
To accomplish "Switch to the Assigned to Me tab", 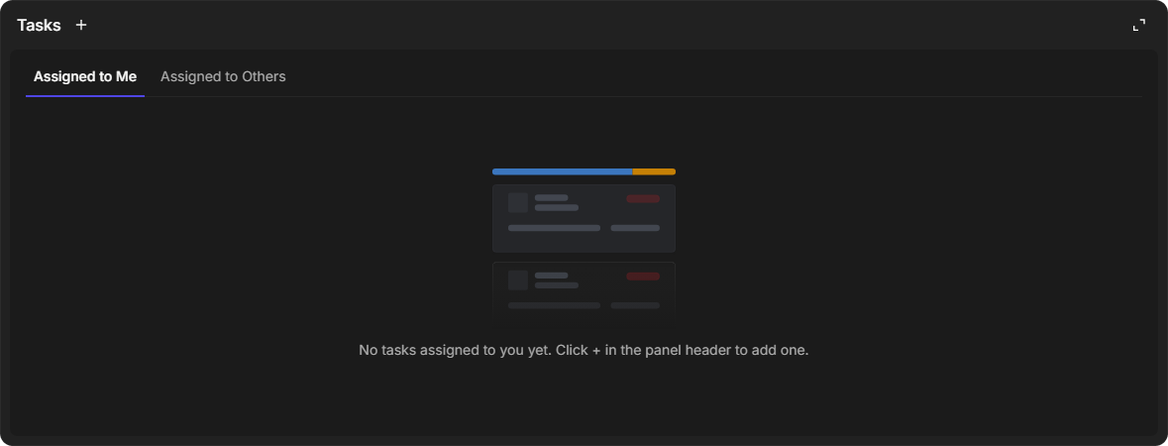I will tap(85, 76).
